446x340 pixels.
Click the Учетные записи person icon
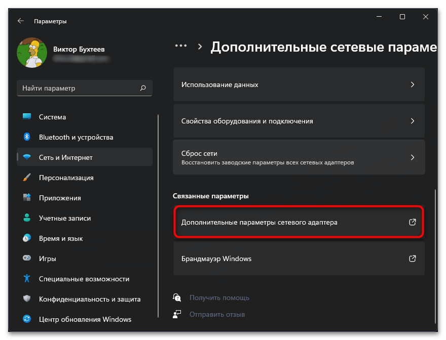(27, 218)
